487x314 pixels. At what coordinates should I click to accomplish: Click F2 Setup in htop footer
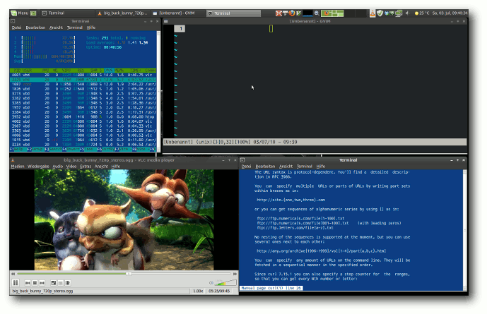click(35, 149)
